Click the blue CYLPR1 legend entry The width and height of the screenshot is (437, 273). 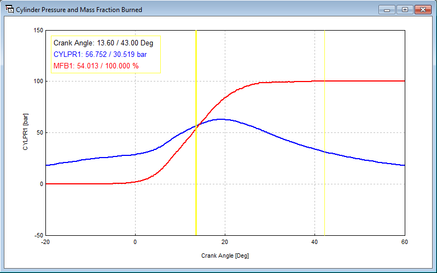100,54
